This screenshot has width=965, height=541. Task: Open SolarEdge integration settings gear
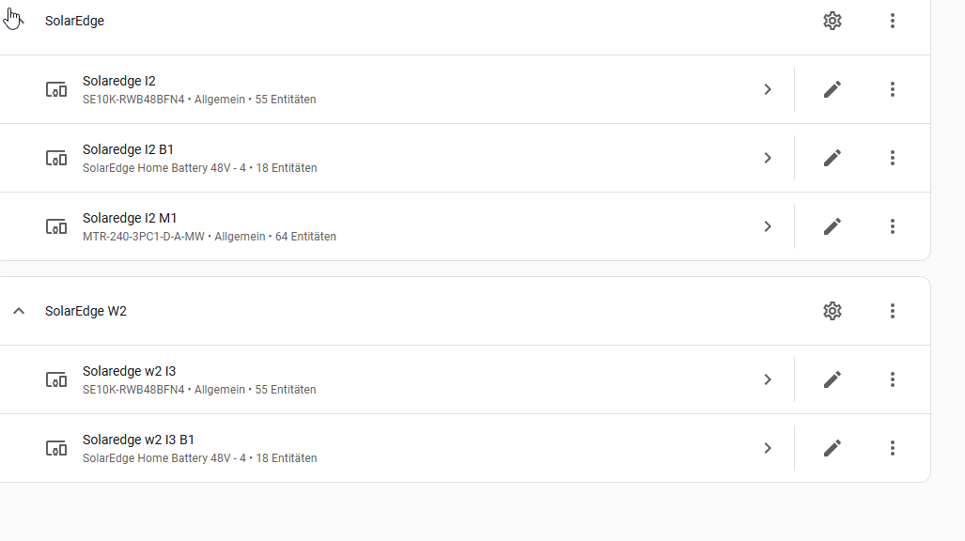[x=832, y=21]
